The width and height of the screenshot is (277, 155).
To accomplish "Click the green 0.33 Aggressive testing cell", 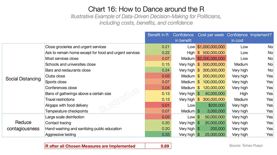I will click(158, 135).
